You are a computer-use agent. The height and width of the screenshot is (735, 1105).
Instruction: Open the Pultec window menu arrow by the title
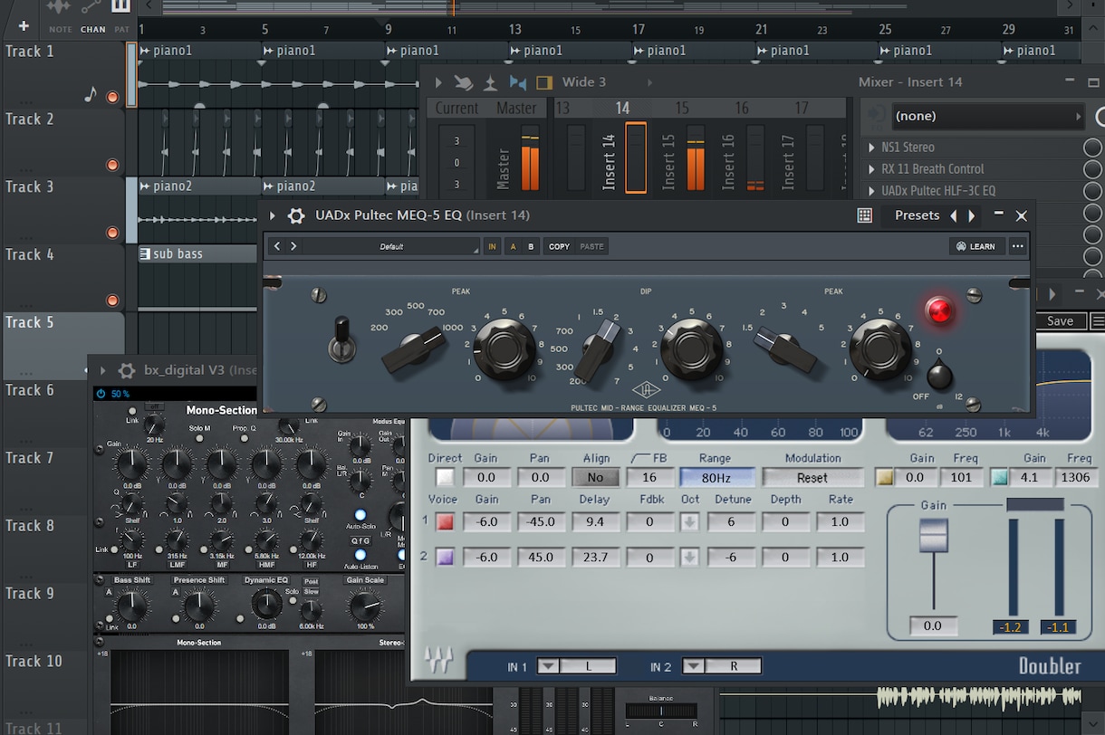tap(272, 215)
